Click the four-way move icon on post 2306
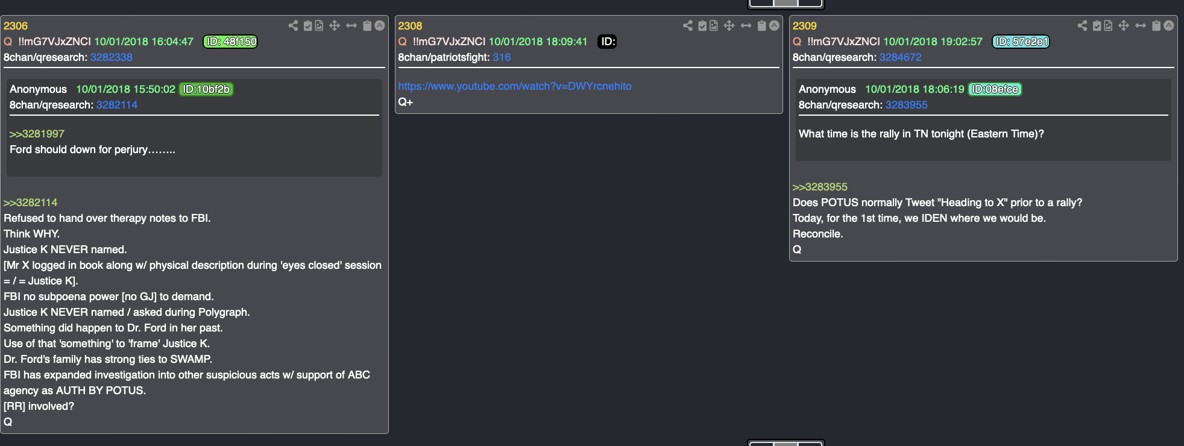This screenshot has height=446, width=1184. pos(335,25)
